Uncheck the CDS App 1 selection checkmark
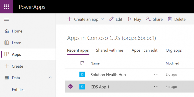This screenshot has height=97, width=194. click(70, 86)
